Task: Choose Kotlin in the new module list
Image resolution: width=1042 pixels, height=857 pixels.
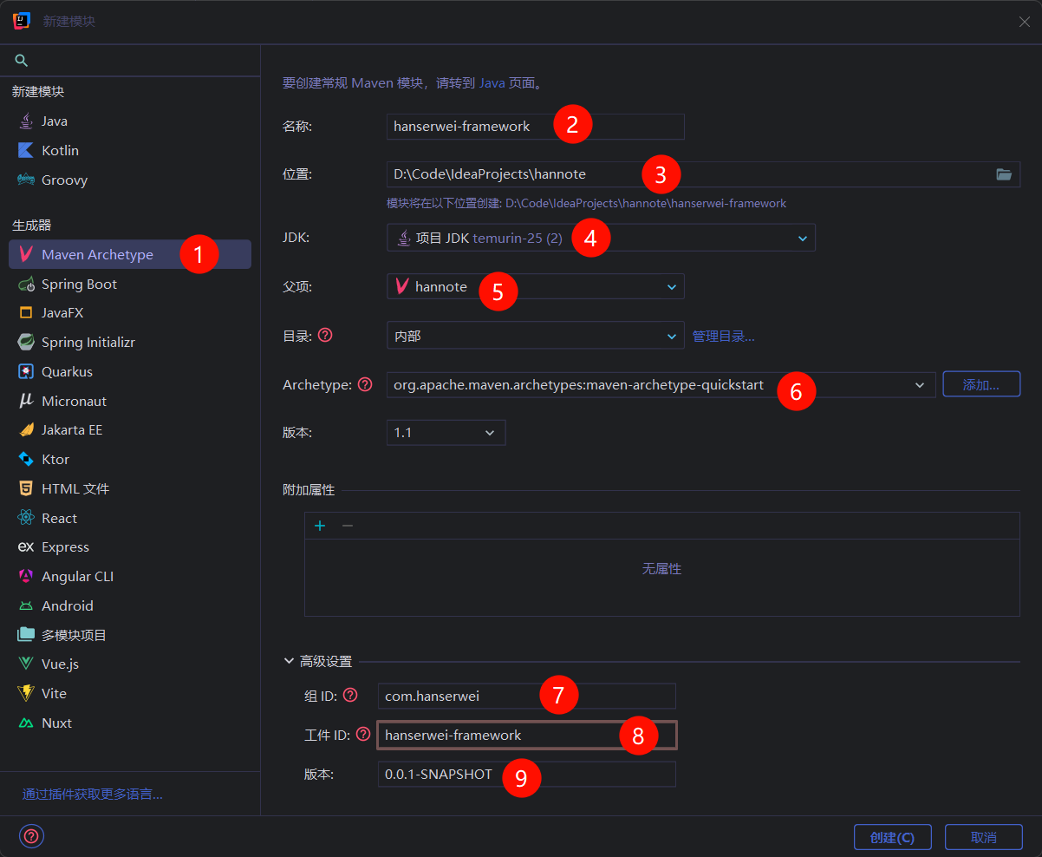Action: (x=60, y=150)
